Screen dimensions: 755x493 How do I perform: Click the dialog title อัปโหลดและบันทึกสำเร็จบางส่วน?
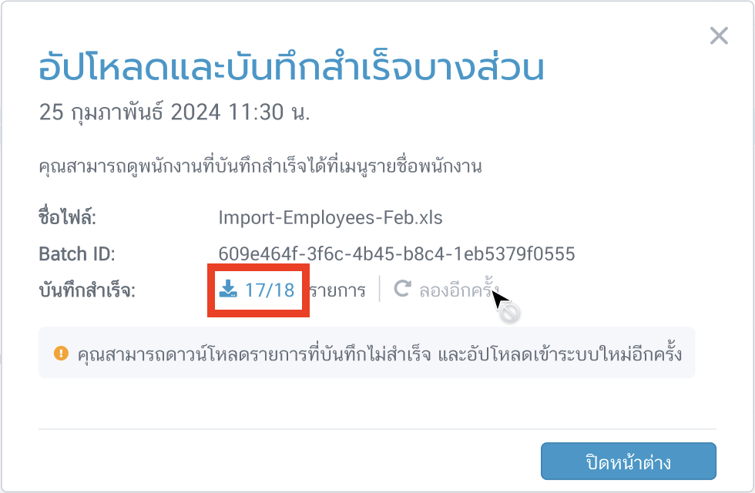click(291, 69)
